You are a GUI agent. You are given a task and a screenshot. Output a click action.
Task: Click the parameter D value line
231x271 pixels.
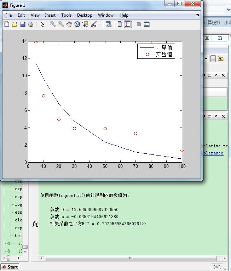pyautogui.click(x=84, y=210)
